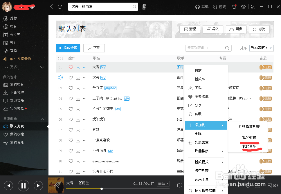
Task: Add song to 我的音乐 in submenu
Action: point(249,146)
